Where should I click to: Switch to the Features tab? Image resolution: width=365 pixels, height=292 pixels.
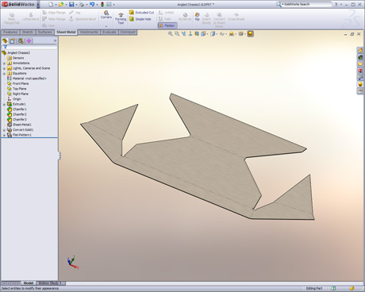tap(10, 32)
